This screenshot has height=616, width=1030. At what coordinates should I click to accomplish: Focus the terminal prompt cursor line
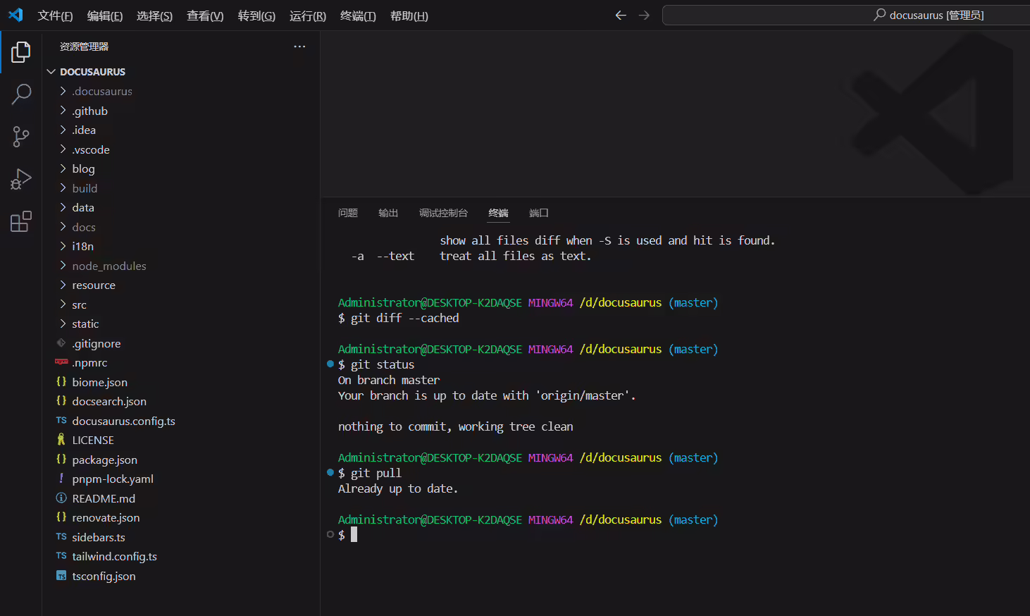354,535
